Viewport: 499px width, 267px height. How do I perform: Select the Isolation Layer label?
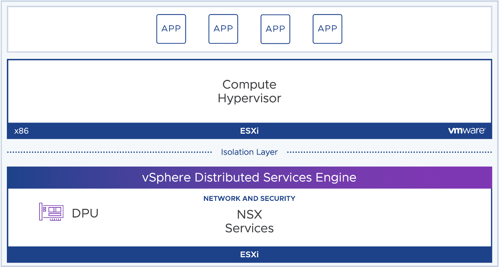[x=249, y=152]
